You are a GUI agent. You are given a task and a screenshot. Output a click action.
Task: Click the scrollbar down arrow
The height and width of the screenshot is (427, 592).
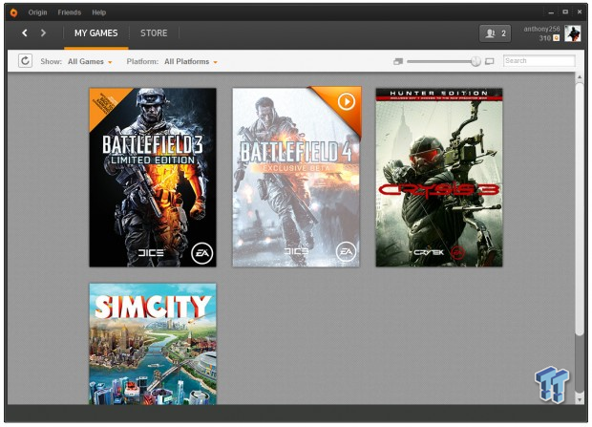(x=580, y=399)
